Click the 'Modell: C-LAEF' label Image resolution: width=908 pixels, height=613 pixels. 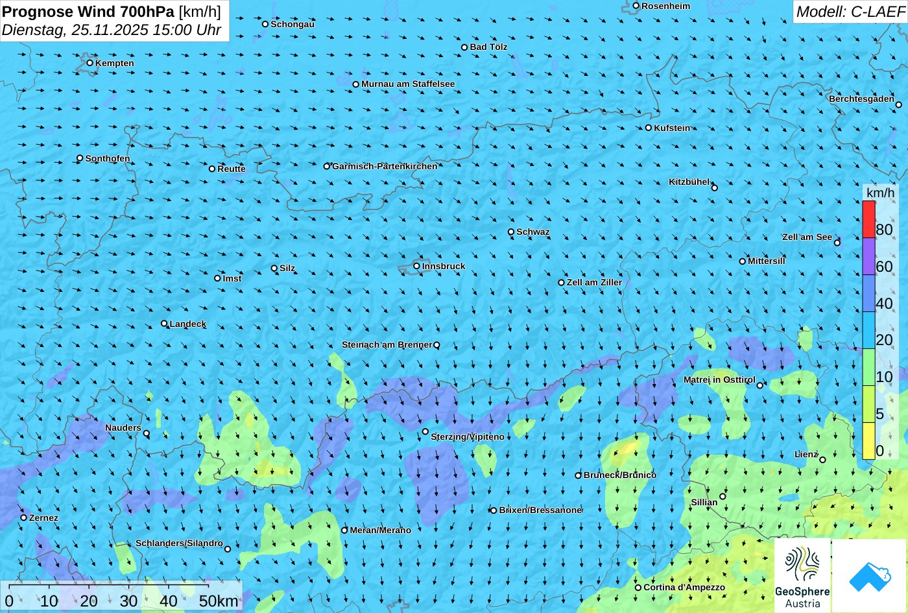click(x=850, y=11)
